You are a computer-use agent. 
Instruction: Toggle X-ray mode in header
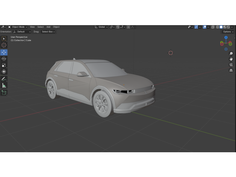coord(213,27)
